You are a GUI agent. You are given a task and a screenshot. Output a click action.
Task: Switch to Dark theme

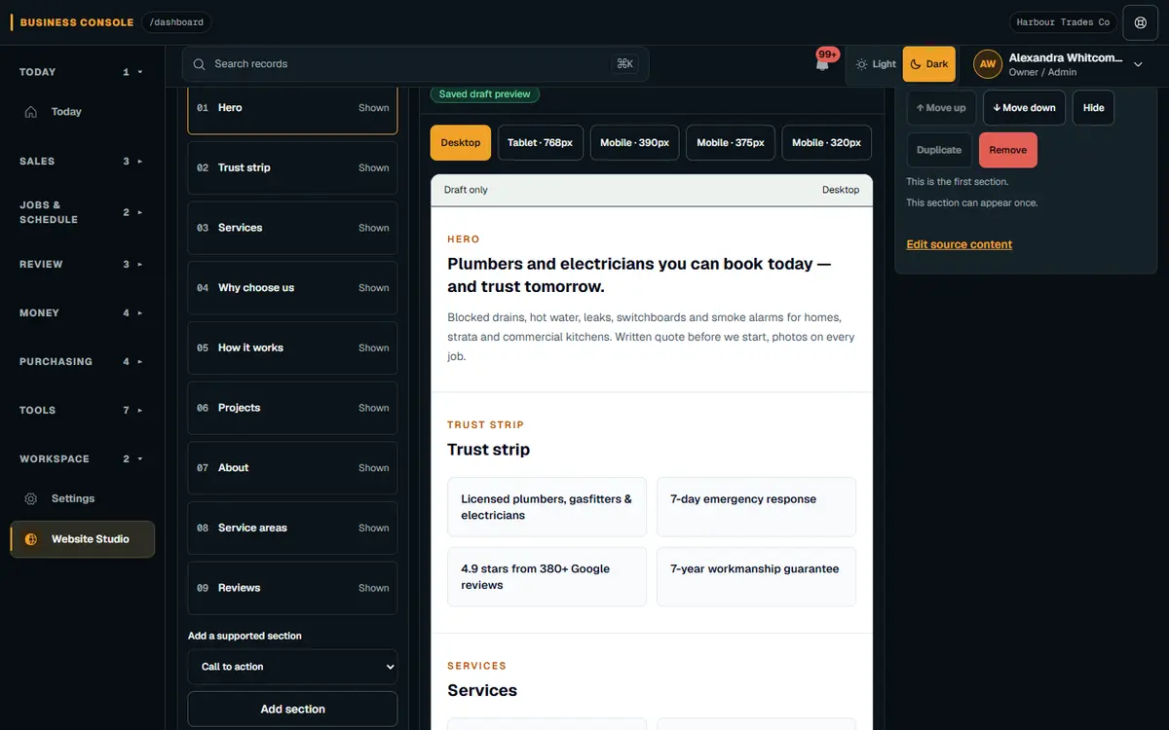click(929, 64)
